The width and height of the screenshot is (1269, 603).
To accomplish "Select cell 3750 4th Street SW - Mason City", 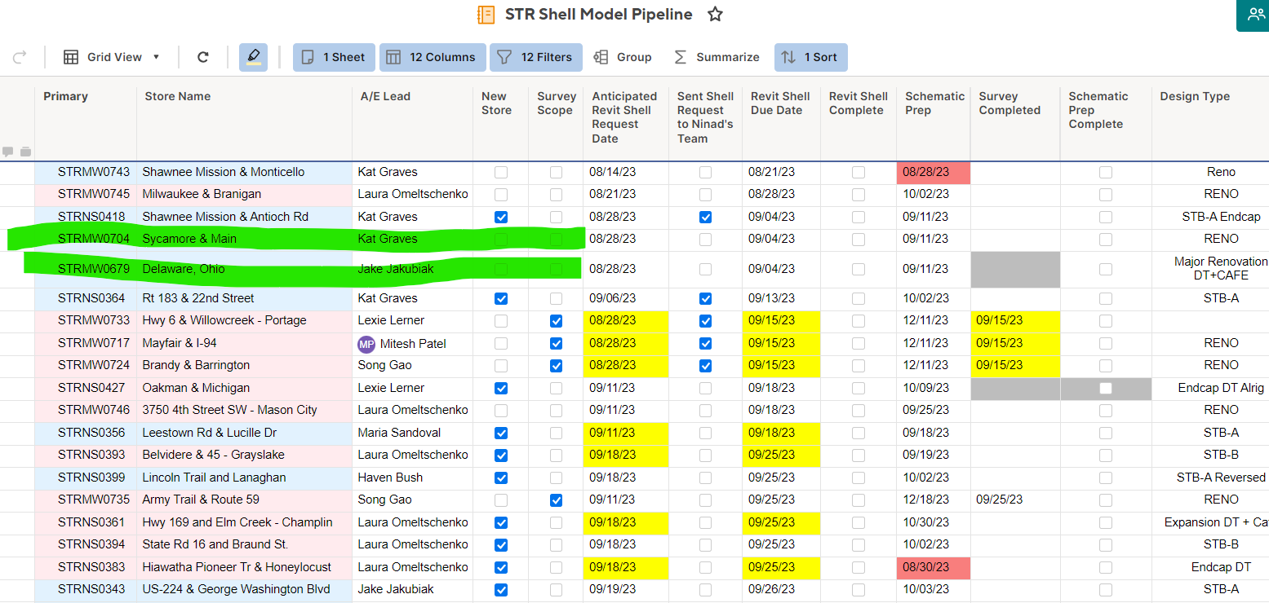I will point(244,410).
